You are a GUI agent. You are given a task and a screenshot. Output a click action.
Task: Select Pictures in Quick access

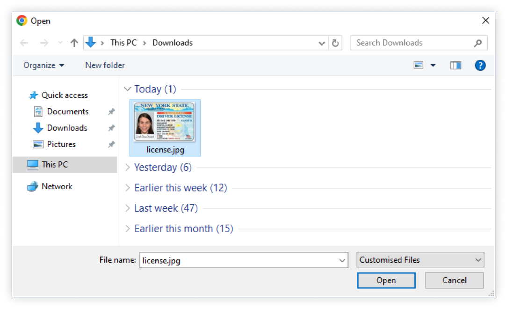[x=61, y=144]
